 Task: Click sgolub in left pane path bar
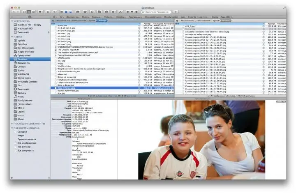92,21
